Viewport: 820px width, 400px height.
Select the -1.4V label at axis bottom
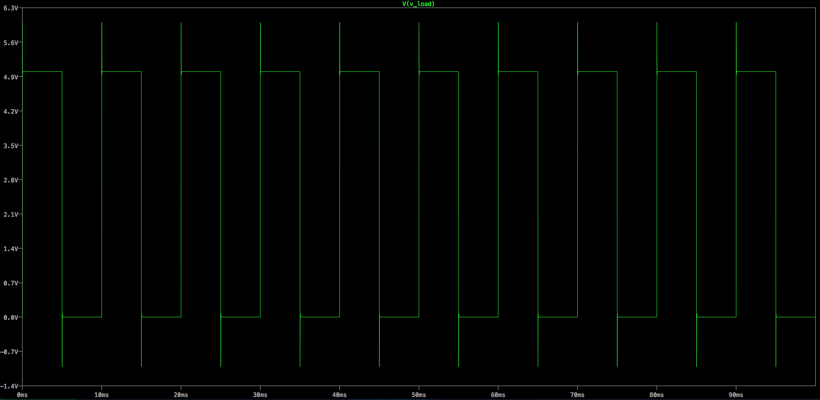point(9,386)
